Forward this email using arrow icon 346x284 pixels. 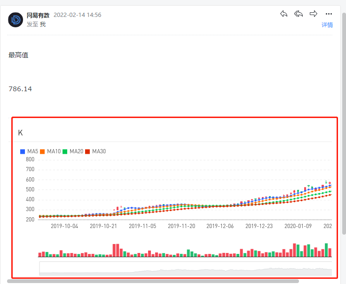(x=314, y=14)
